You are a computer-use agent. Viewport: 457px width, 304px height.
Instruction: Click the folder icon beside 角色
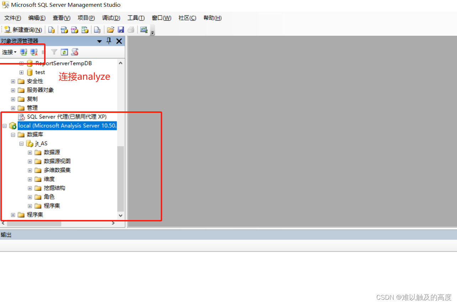[38, 197]
